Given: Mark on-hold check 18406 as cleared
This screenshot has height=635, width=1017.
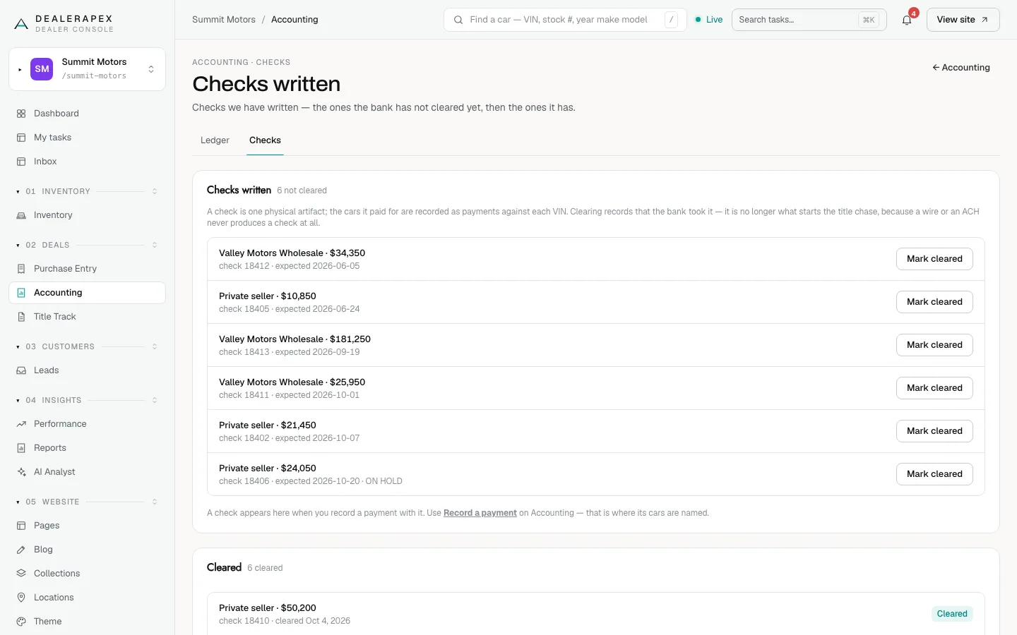Looking at the screenshot, I should click(934, 474).
